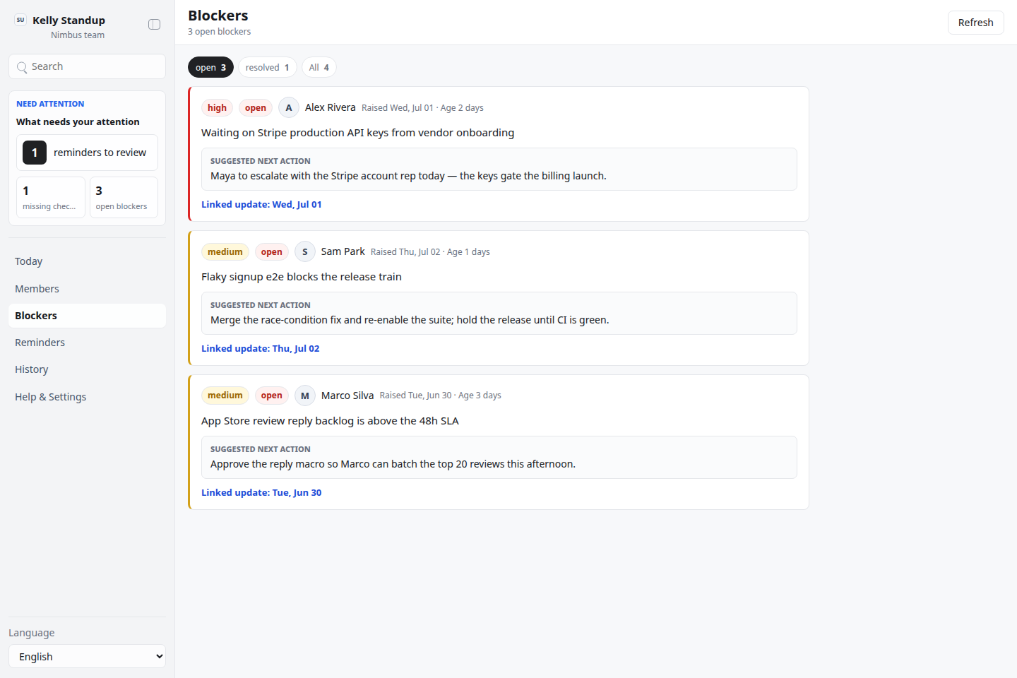The width and height of the screenshot is (1017, 678).
Task: Select the open blockers filter
Action: click(210, 67)
